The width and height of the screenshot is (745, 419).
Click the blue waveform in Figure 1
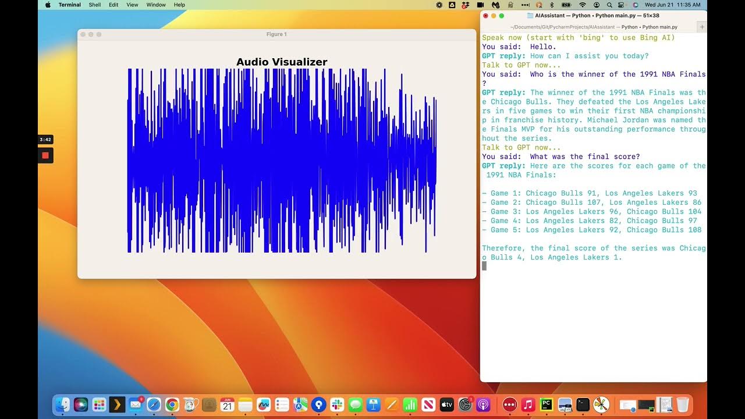(x=282, y=161)
